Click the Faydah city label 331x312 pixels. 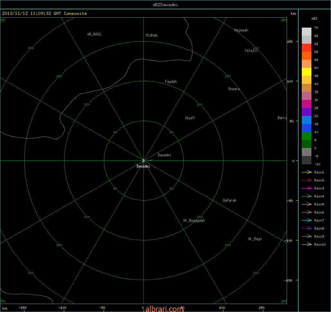click(x=171, y=82)
